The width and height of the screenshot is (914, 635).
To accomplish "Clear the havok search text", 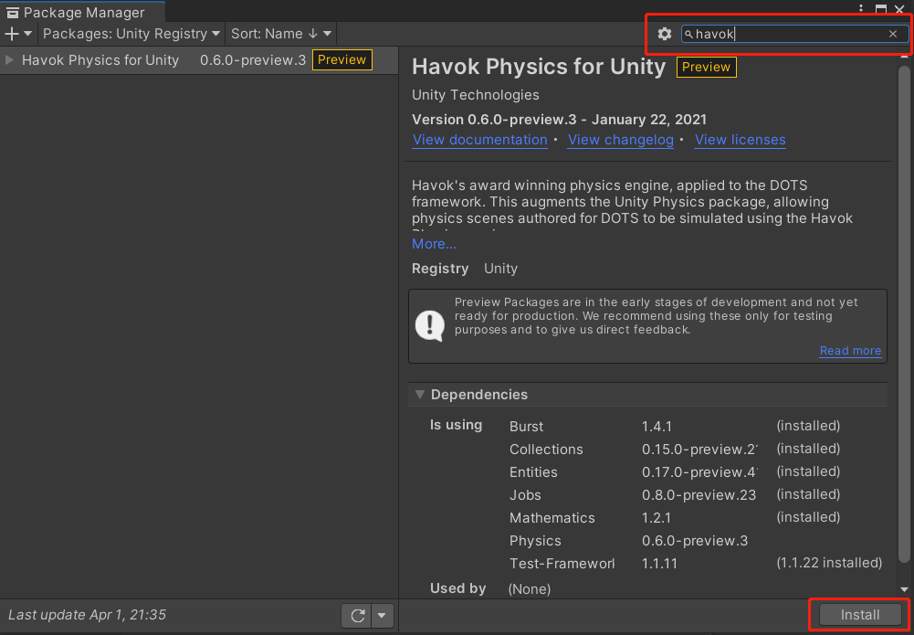I will coord(893,34).
